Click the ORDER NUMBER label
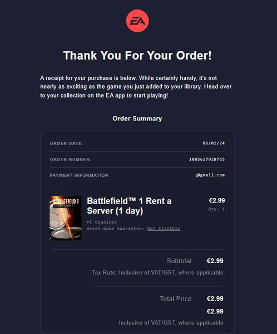 (x=71, y=159)
